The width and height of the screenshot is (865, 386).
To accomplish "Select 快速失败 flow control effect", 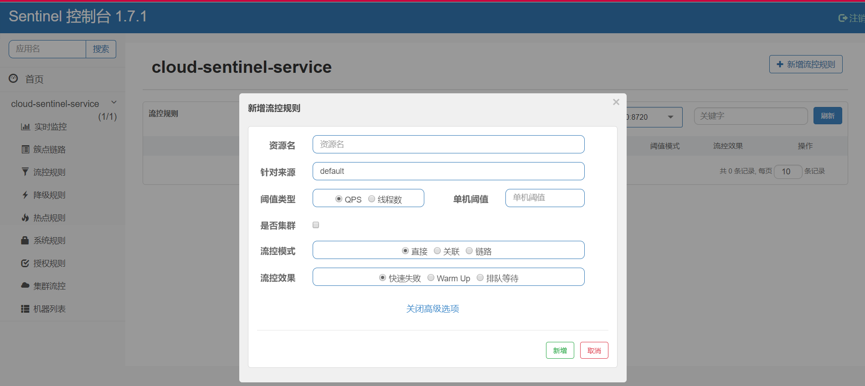I will click(382, 278).
